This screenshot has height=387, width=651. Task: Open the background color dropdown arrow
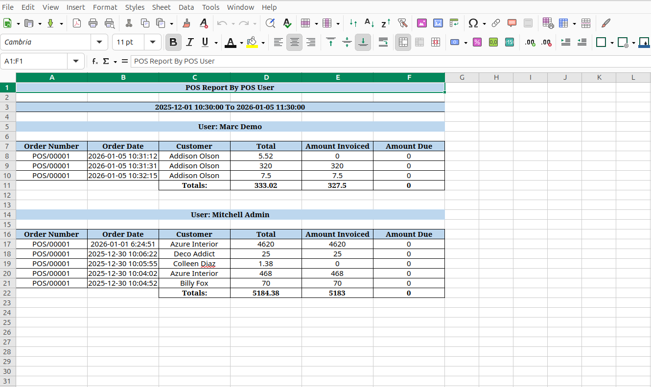tap(263, 43)
